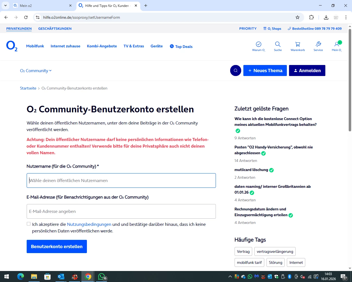This screenshot has height=282, width=352.
Task: Open the Internet zuhause menu
Action: (65, 46)
